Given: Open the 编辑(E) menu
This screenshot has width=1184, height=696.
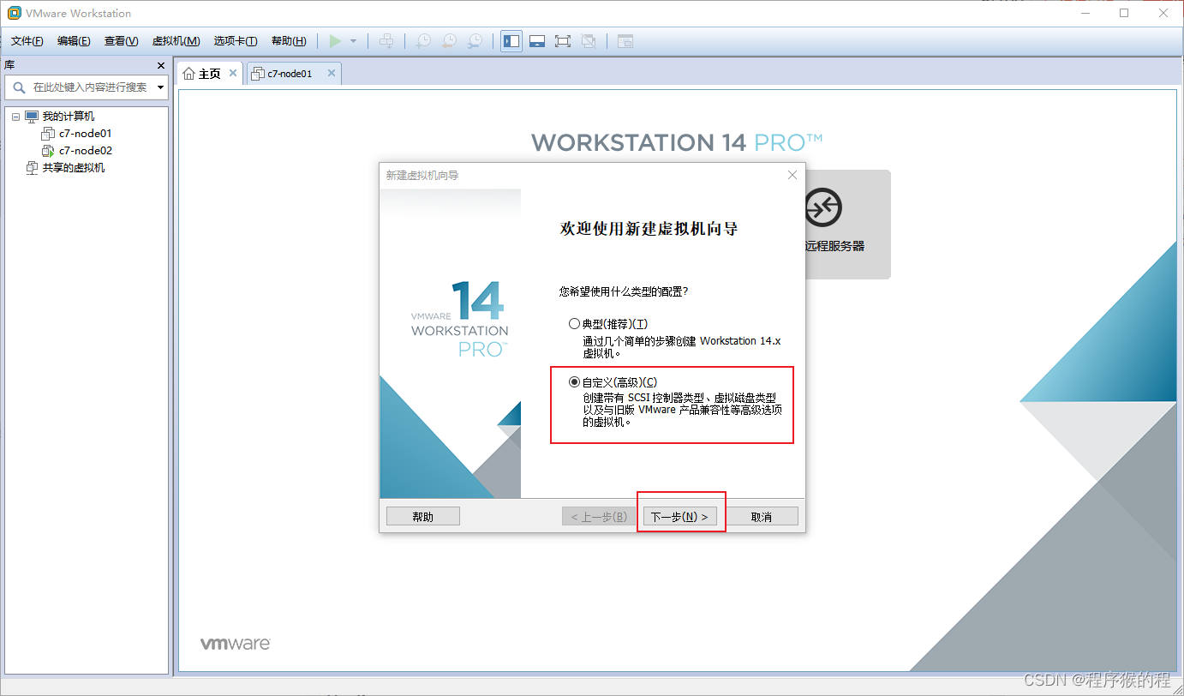Looking at the screenshot, I should [74, 41].
